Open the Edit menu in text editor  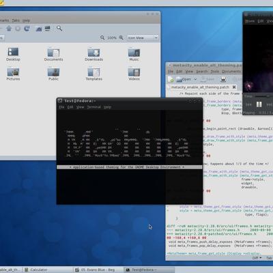pos(179,72)
